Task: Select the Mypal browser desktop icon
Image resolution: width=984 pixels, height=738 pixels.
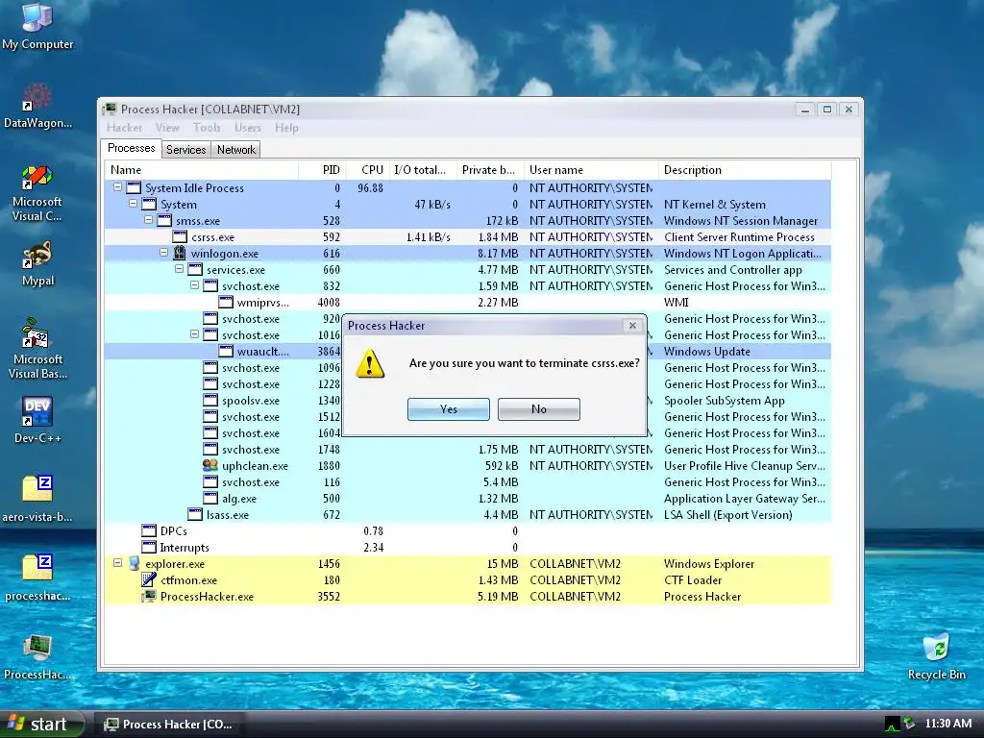Action: [37, 264]
